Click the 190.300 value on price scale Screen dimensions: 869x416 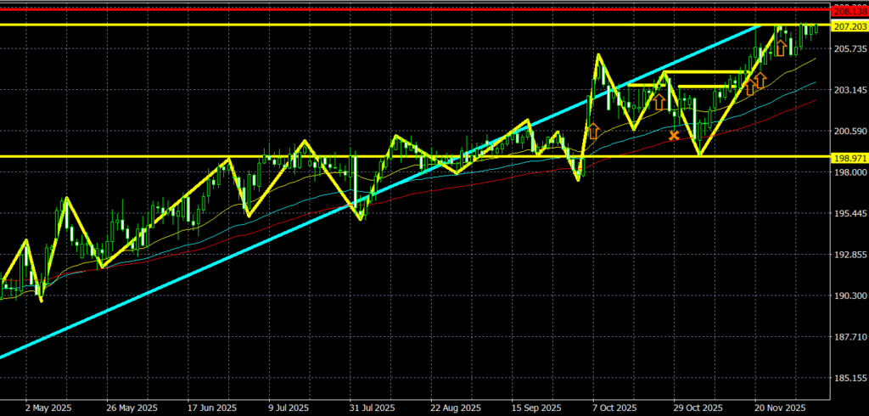(x=849, y=295)
